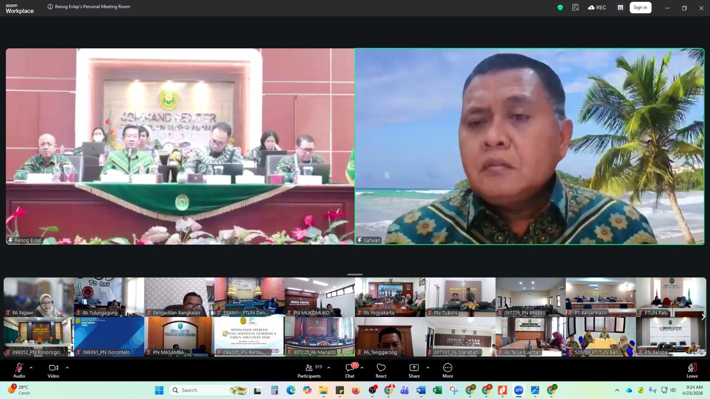Open the More options menu
Viewport: 710px width, 399px height.
[448, 371]
